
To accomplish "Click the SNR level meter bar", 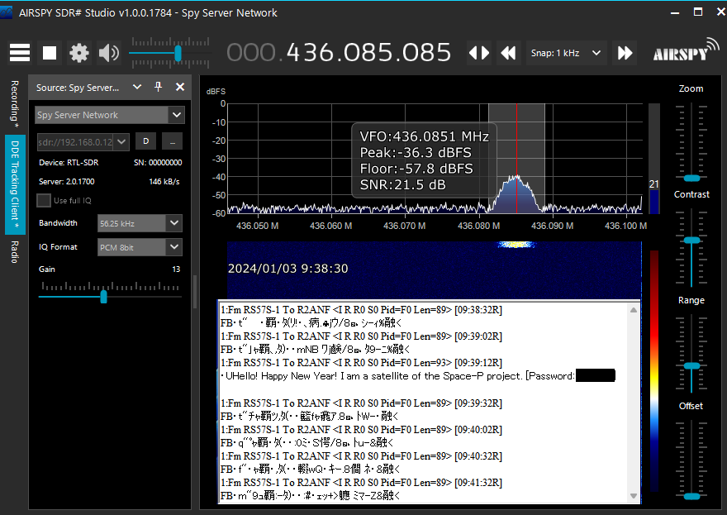I will (x=653, y=158).
